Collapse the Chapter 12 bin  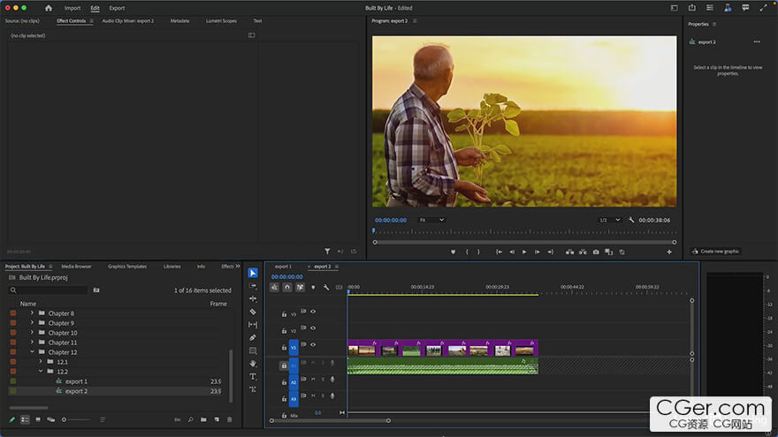tap(32, 351)
